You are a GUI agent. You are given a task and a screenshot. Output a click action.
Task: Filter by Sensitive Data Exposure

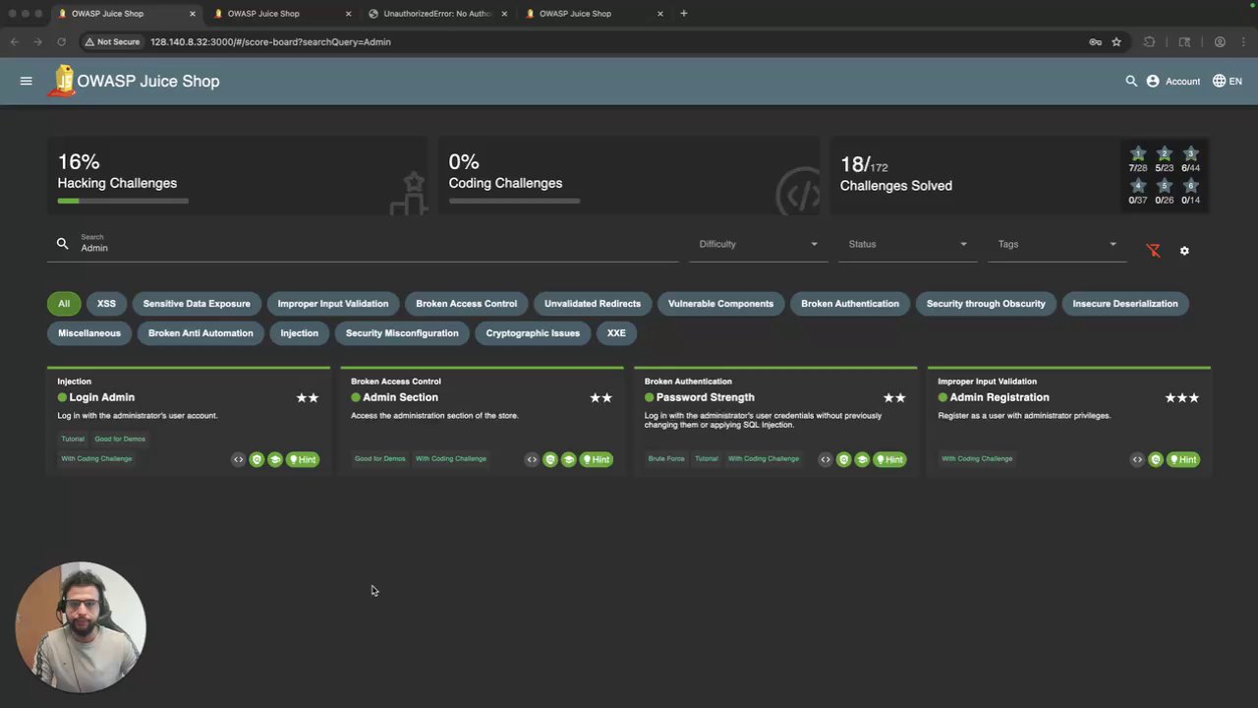tap(197, 304)
